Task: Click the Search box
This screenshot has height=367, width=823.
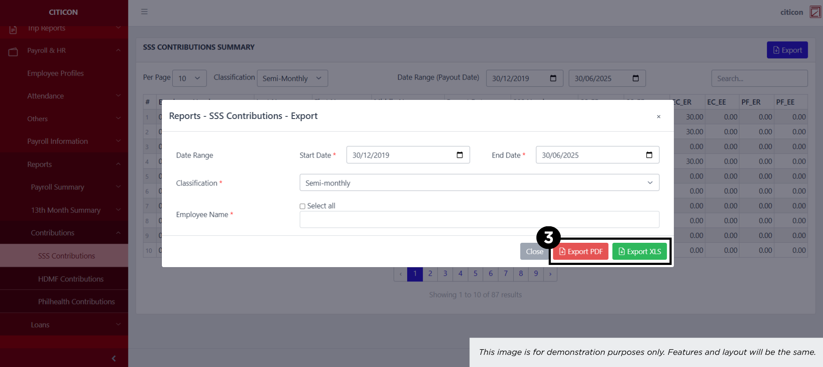Action: [x=759, y=78]
